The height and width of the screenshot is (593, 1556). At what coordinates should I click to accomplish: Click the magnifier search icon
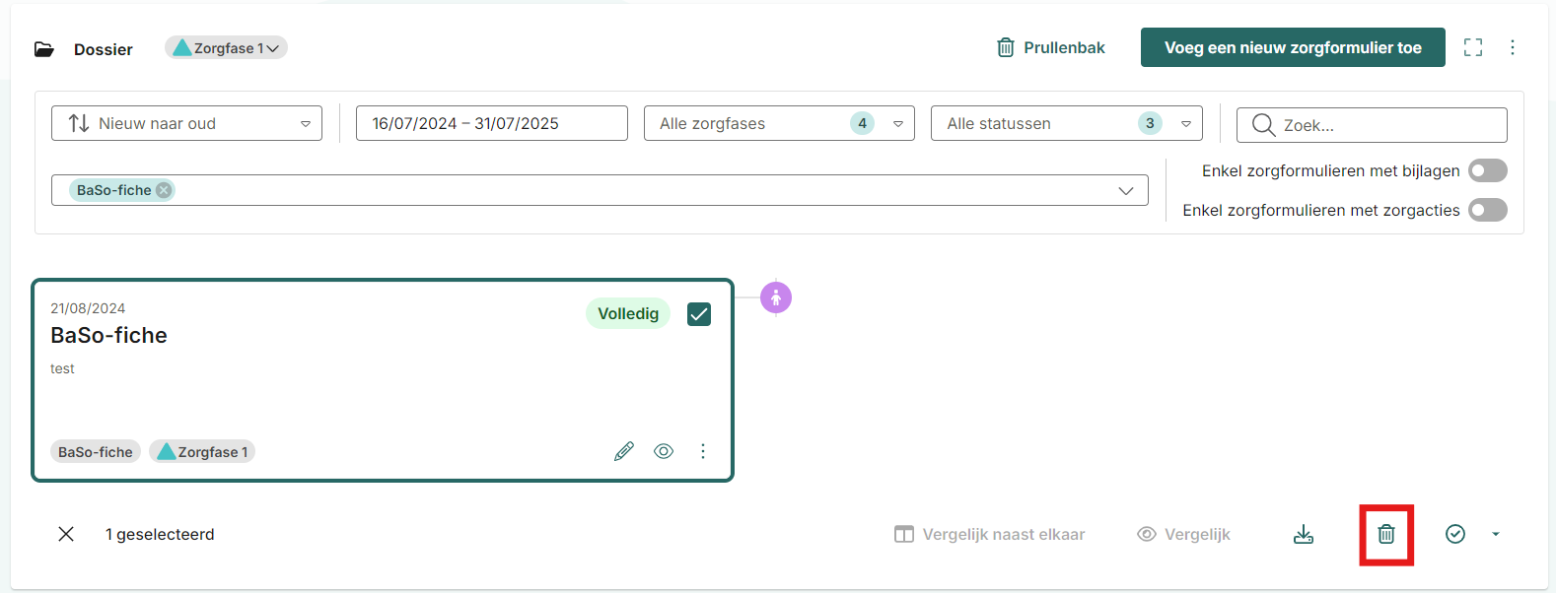1263,125
